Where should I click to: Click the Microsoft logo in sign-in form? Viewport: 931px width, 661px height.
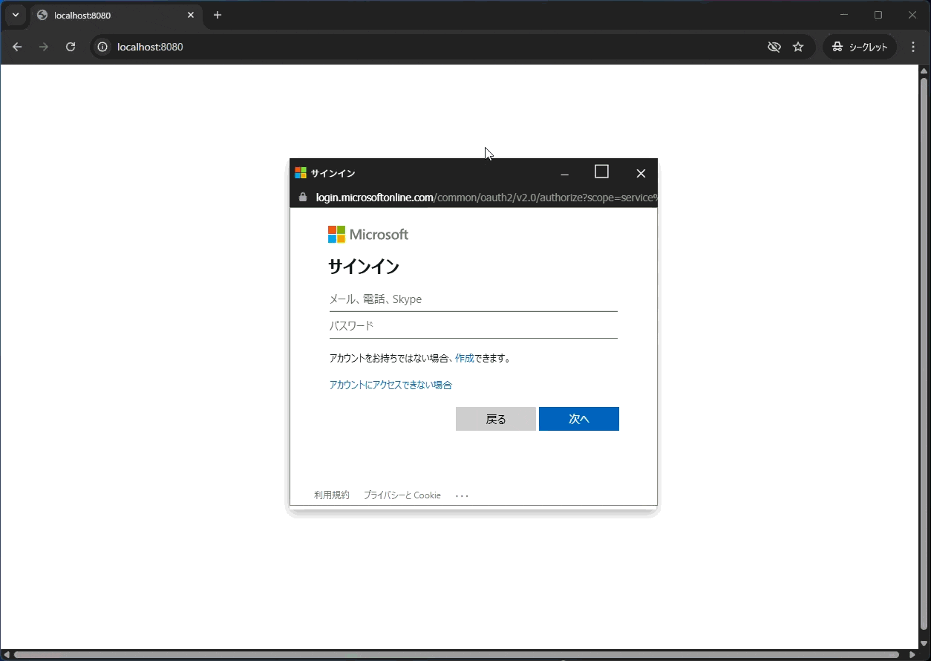coord(368,235)
